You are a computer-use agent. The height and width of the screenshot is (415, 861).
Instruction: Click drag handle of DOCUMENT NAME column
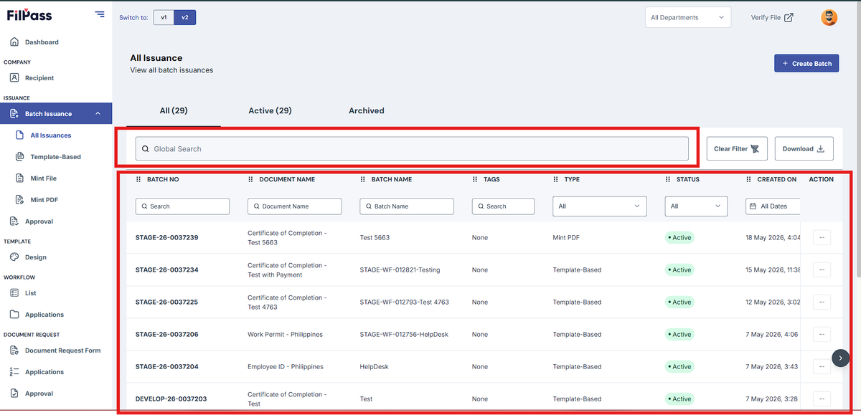(x=250, y=179)
